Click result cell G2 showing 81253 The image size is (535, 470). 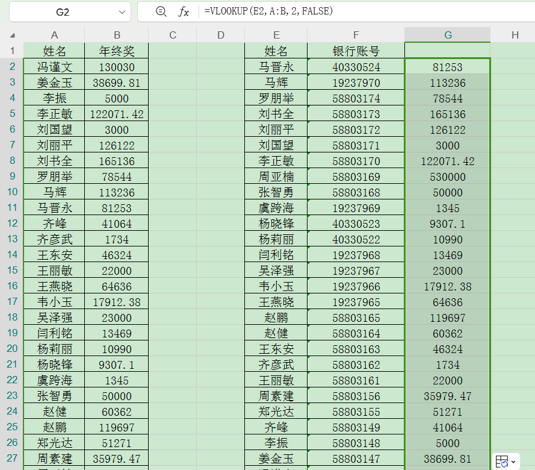tap(448, 67)
